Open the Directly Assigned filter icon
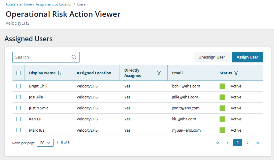 click(x=159, y=73)
